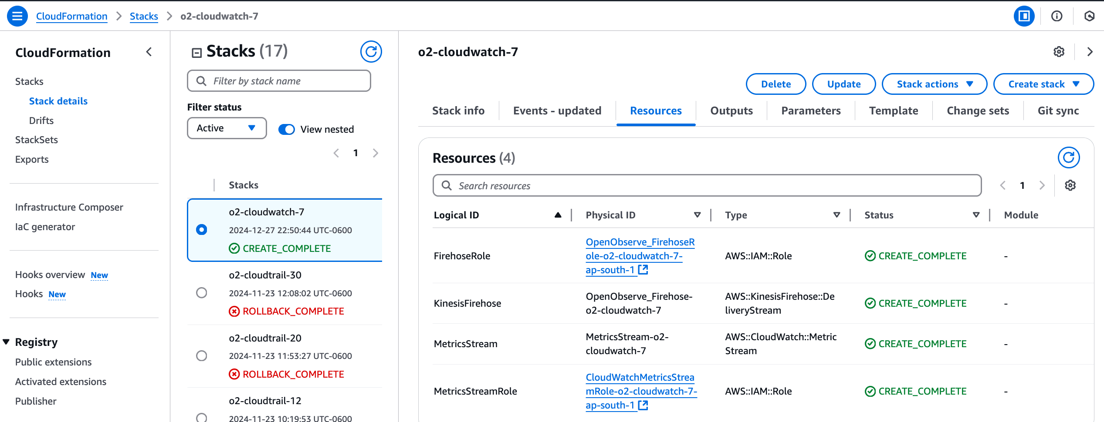Switch to the Outputs tab

[x=731, y=111]
